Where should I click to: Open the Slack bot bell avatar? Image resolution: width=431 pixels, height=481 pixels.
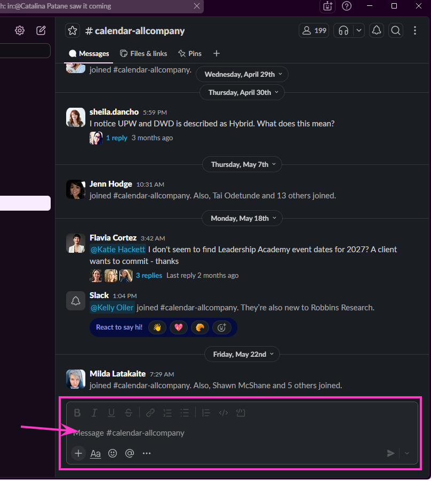click(x=76, y=301)
